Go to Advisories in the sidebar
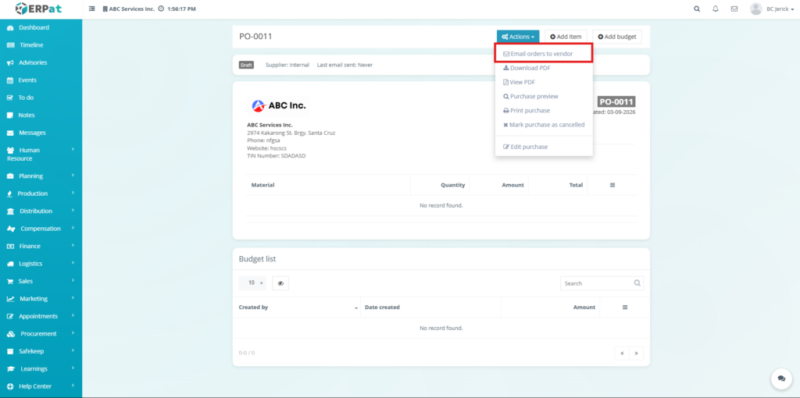800x398 pixels. click(33, 62)
